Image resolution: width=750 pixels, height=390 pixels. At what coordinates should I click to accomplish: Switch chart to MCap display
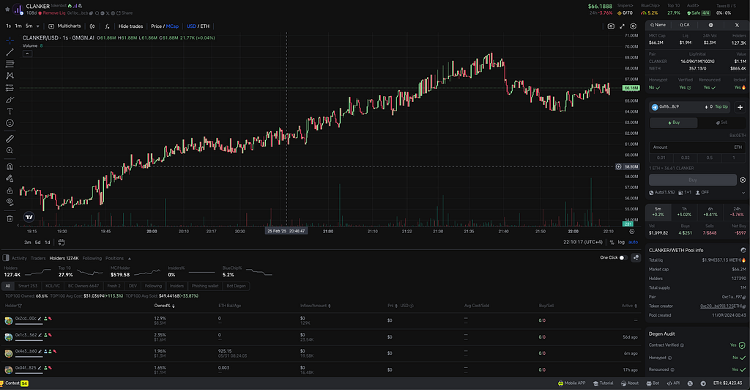pyautogui.click(x=172, y=26)
